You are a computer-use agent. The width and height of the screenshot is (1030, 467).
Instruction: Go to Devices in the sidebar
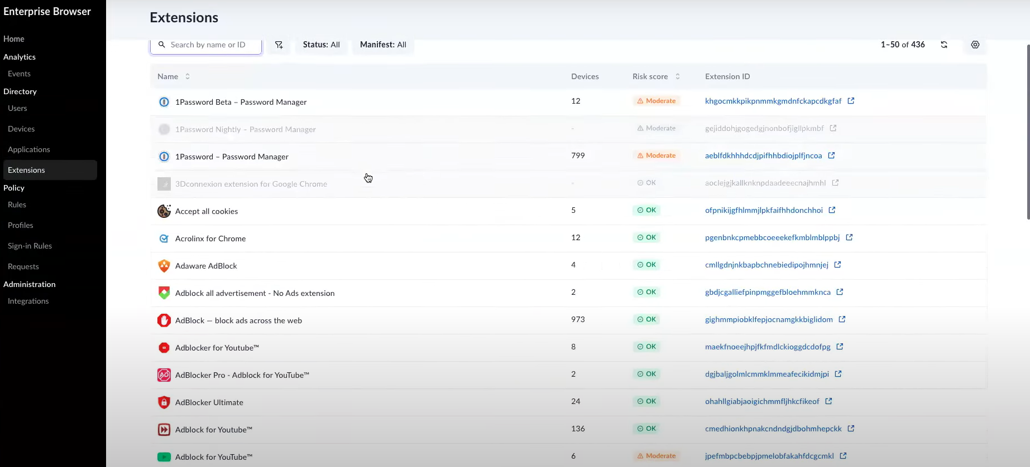(x=21, y=129)
